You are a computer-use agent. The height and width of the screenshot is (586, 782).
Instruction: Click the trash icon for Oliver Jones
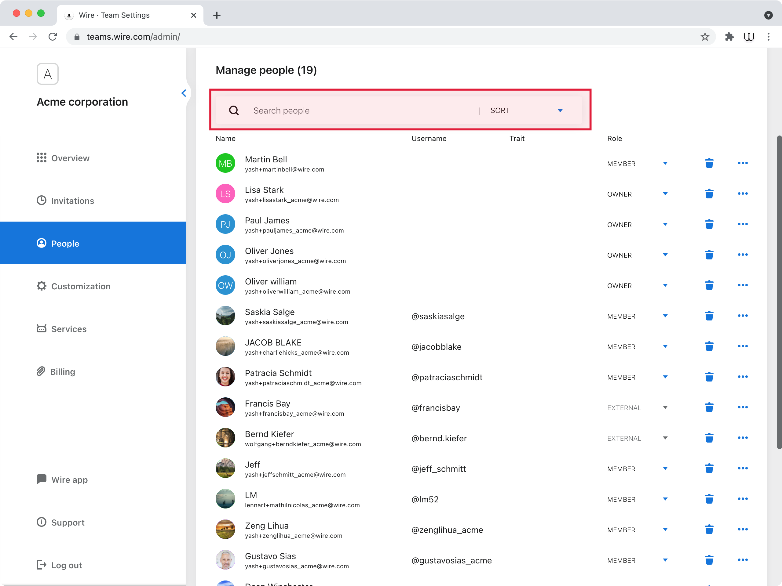pos(709,255)
